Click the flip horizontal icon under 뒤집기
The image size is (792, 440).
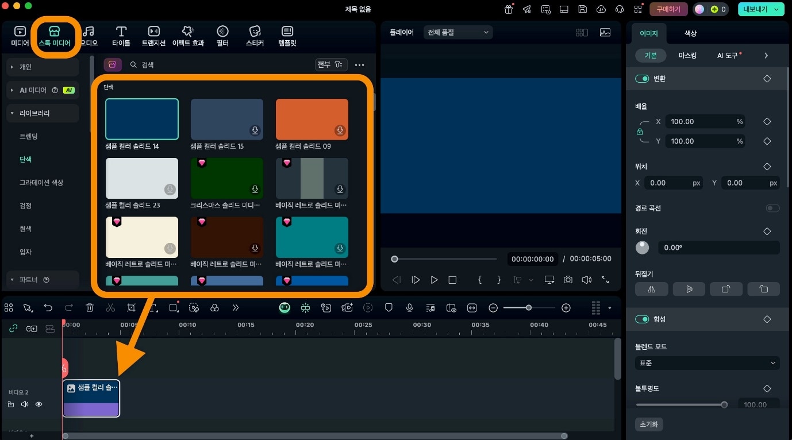coord(651,289)
